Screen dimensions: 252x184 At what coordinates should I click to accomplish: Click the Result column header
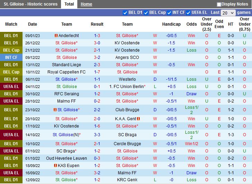[97, 24]
